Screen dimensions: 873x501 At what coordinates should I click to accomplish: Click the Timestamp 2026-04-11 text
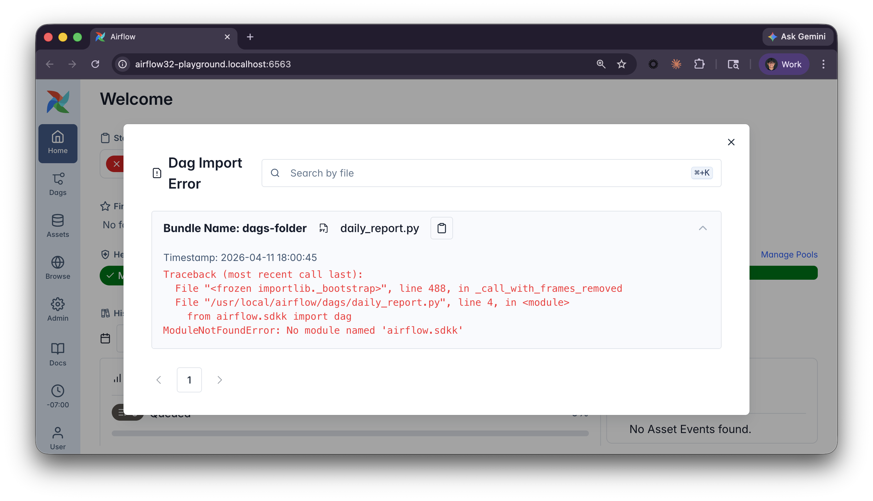240,257
